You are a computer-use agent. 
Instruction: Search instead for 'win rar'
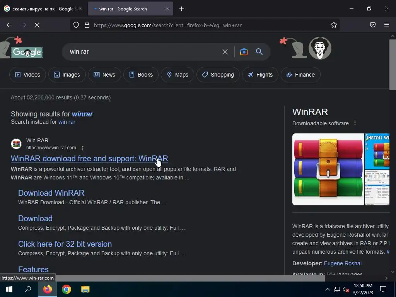pyautogui.click(x=67, y=122)
